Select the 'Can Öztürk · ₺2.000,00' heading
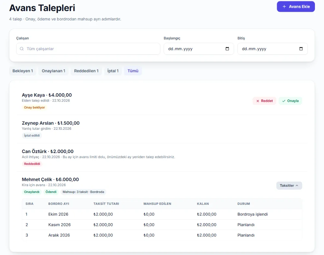This screenshot has height=255, width=324. click(x=48, y=151)
